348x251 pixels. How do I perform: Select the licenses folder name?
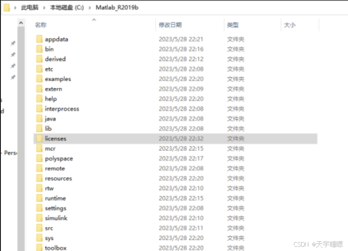tap(55, 138)
